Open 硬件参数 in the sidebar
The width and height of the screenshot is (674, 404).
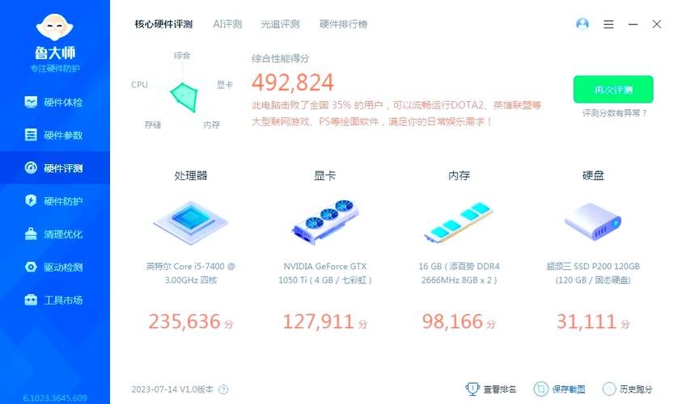point(54,135)
